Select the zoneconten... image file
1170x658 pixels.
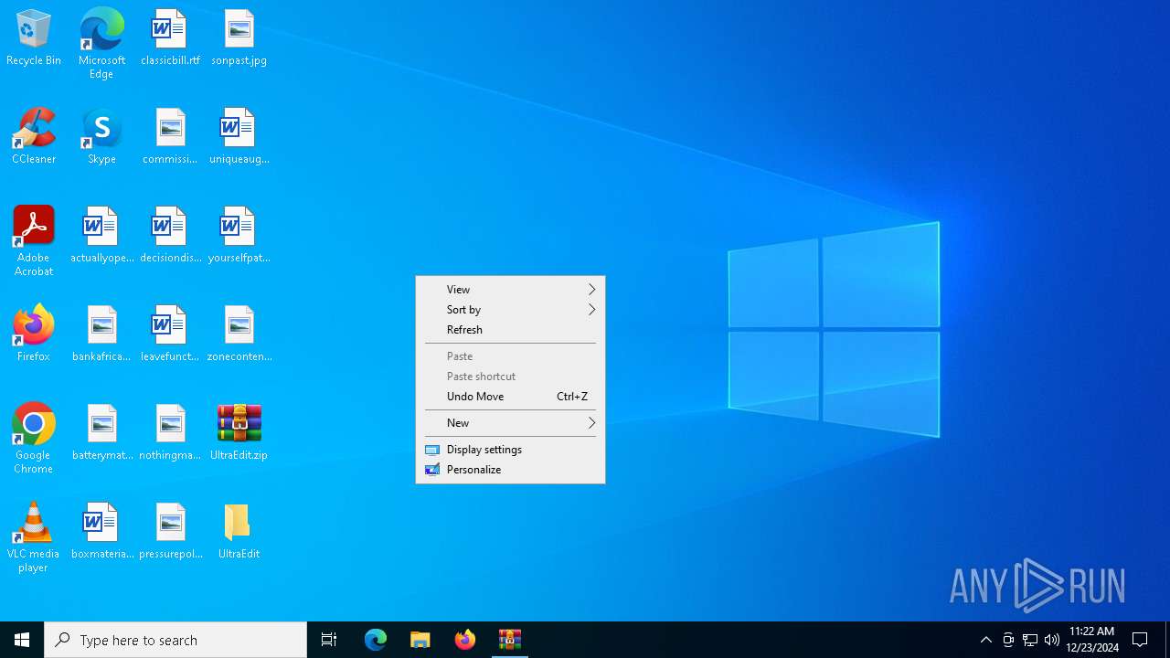239,334
